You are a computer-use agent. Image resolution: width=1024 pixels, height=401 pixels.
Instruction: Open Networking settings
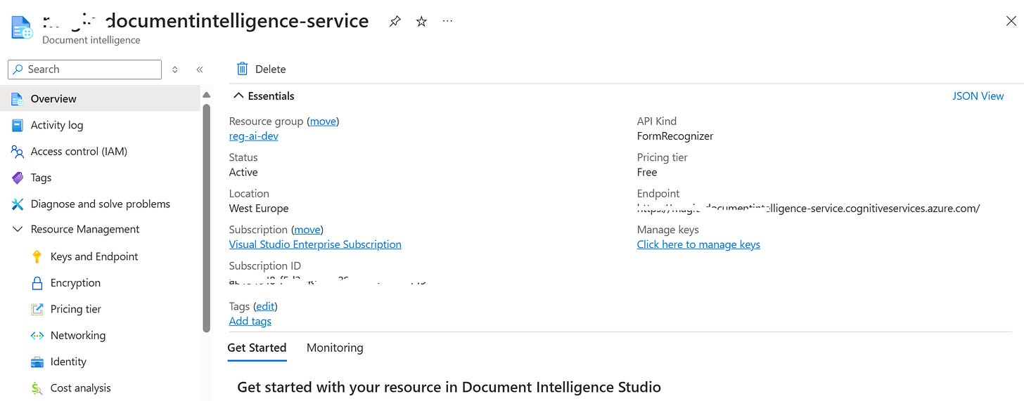pos(78,336)
